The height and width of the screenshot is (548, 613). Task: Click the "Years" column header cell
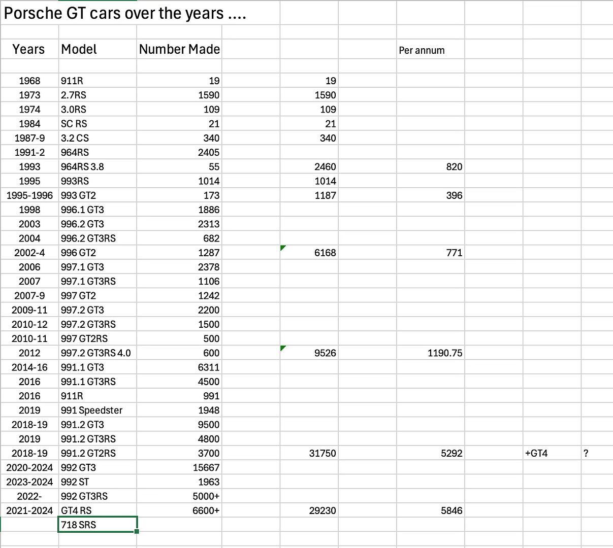pyautogui.click(x=29, y=49)
